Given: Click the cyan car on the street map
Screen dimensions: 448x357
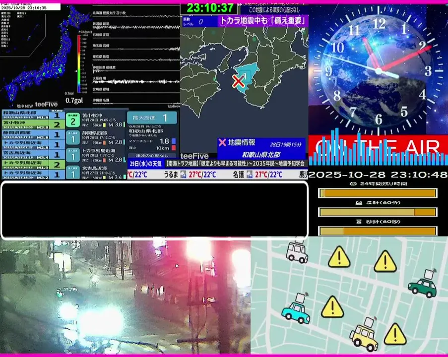Looking at the screenshot, I should (296, 309).
